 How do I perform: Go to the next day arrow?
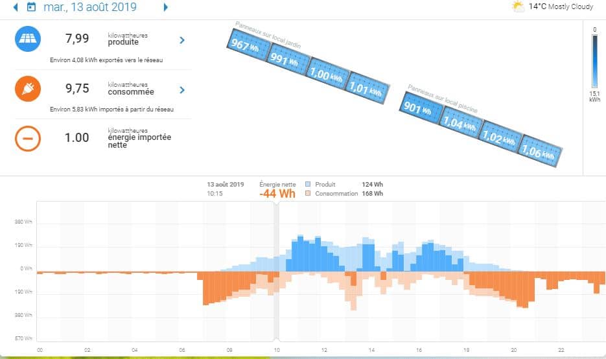point(166,8)
